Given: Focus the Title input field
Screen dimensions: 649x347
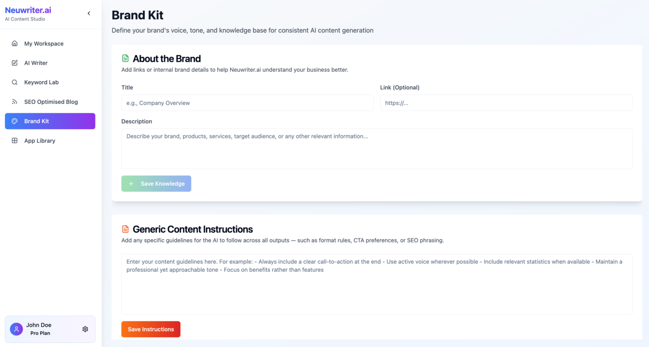Looking at the screenshot, I should click(x=247, y=103).
